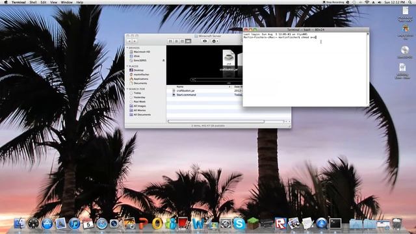Open Documents in Finder sidebar
This screenshot has width=416, height=234.
click(140, 83)
